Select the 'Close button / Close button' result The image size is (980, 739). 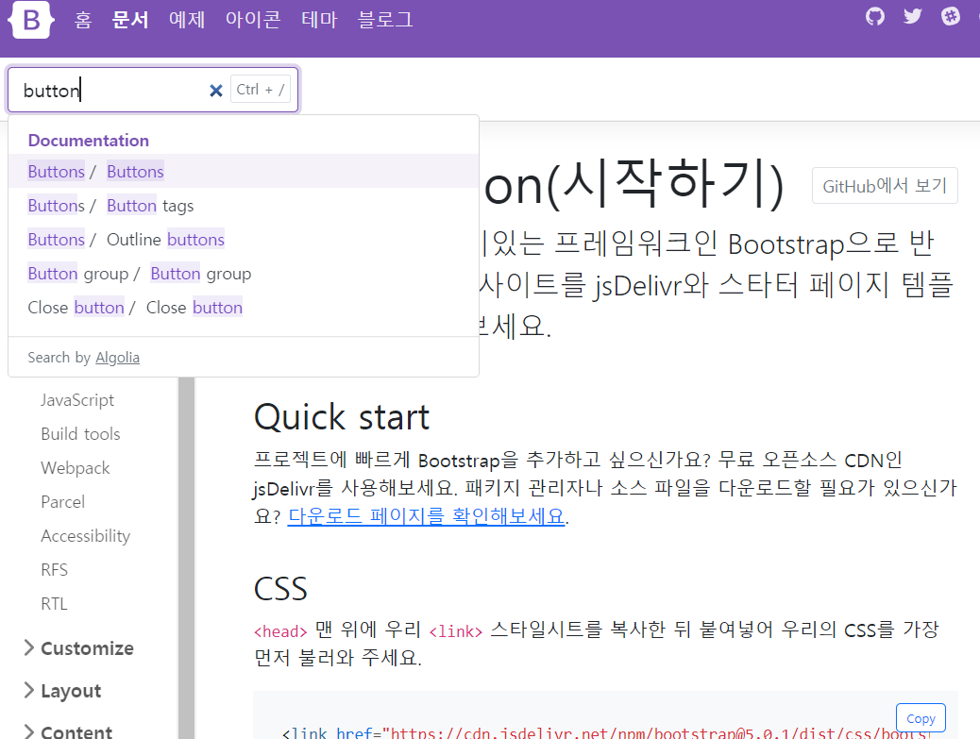tap(244, 308)
